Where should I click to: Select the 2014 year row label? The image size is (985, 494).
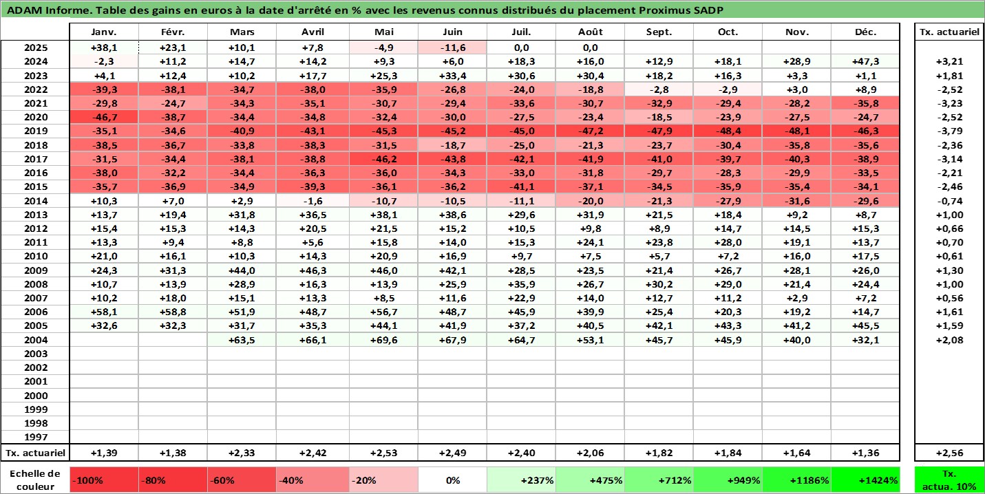(35, 201)
